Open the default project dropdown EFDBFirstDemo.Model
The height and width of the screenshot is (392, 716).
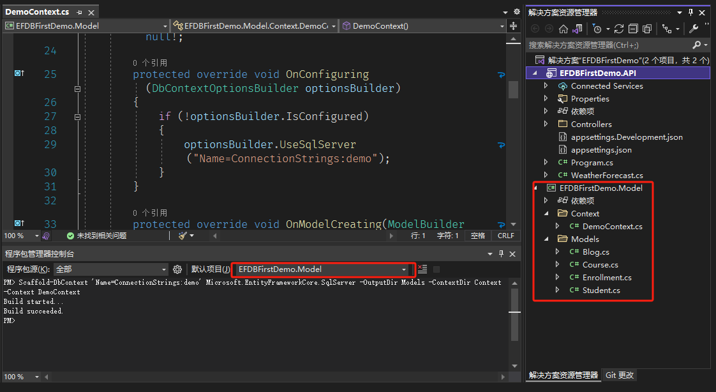point(322,269)
